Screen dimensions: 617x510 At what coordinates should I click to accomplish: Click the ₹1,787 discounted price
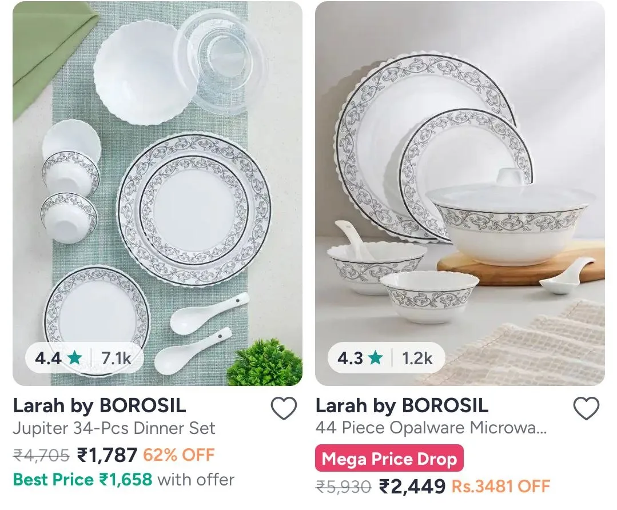click(106, 455)
